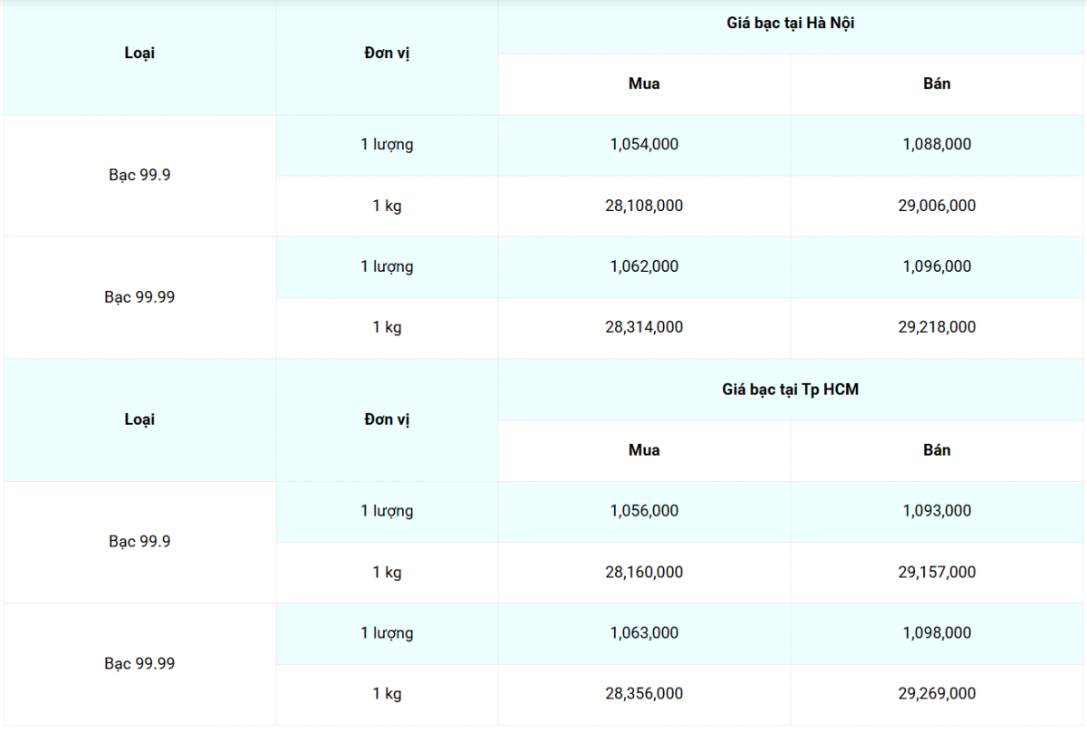1087x733 pixels.
Task: Select Hà Nội Bạc 99.99 sell price 1,096,000
Action: (x=937, y=266)
